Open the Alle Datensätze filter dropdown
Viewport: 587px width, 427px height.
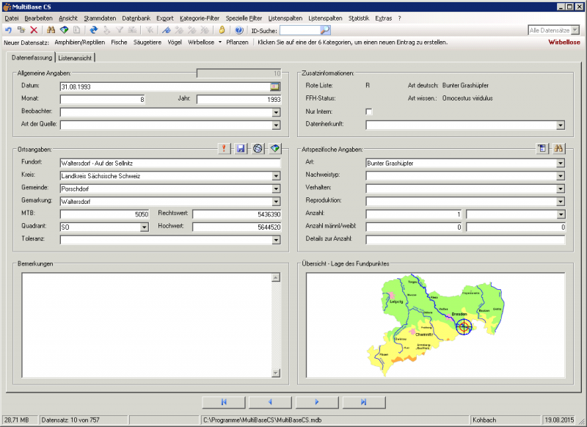[575, 31]
